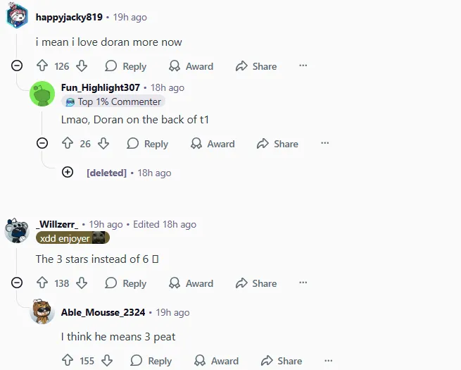Give an Award to happyjacky819's comment
The image size is (461, 370).
(x=191, y=66)
